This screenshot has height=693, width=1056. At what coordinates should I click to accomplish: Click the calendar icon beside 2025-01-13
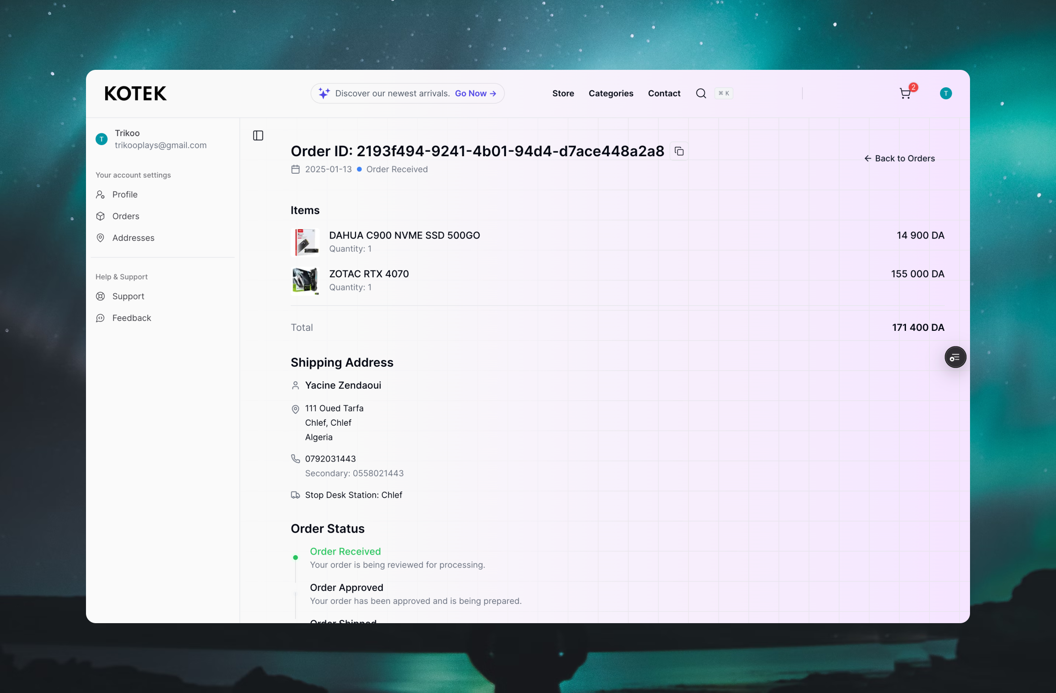(295, 169)
